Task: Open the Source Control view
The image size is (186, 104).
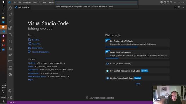Action: tap(10, 21)
